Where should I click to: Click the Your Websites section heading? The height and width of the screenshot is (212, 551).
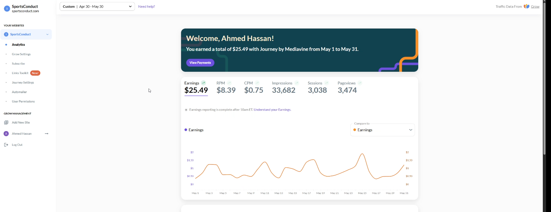(x=14, y=26)
